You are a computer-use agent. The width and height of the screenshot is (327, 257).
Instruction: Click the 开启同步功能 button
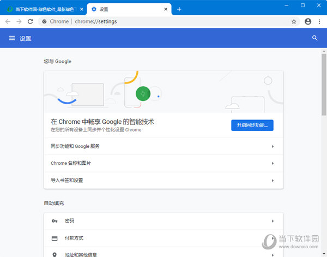tap(252, 125)
